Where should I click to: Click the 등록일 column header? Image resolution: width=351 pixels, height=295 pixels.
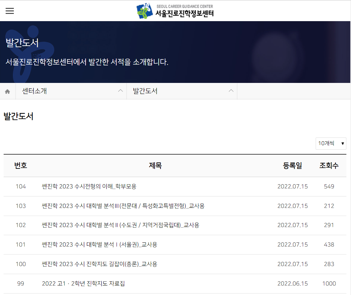click(292, 166)
